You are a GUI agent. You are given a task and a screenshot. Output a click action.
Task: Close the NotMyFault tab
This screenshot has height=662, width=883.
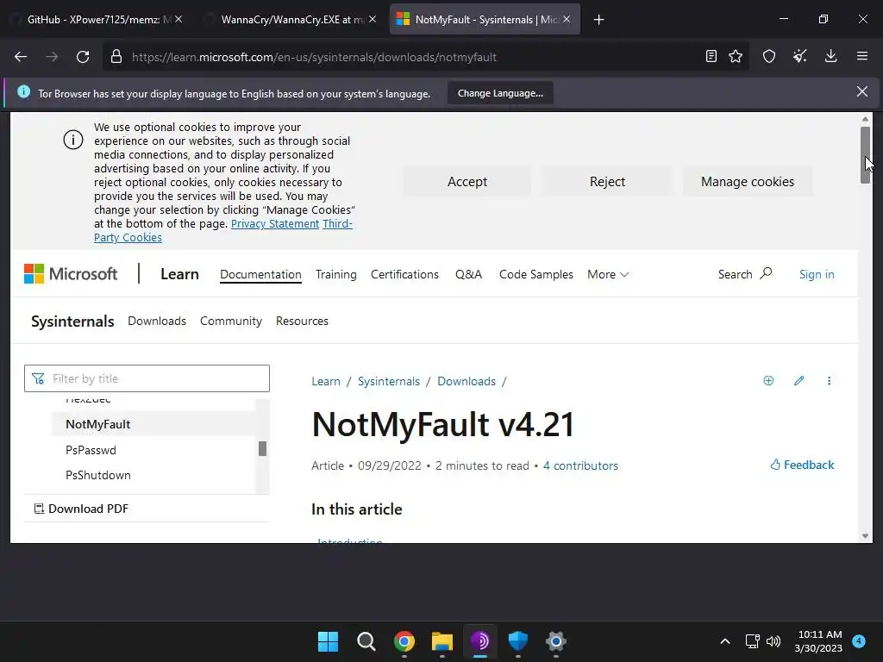(567, 19)
